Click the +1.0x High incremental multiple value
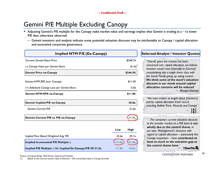Screen dimensions: 221x170 (132, 142)
